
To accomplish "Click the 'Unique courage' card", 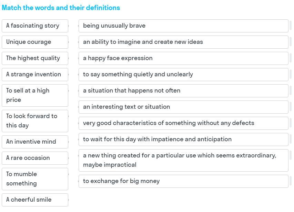I will (x=35, y=42).
